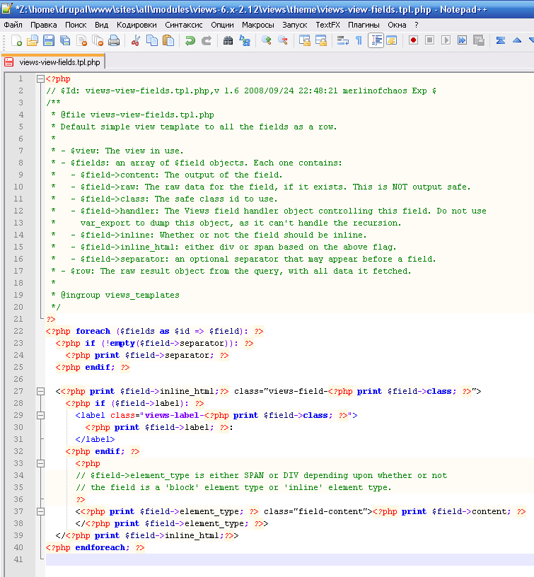Screen dimensions: 534x577
Task: Click the word "foreach" on line 22
Action: pos(93,331)
